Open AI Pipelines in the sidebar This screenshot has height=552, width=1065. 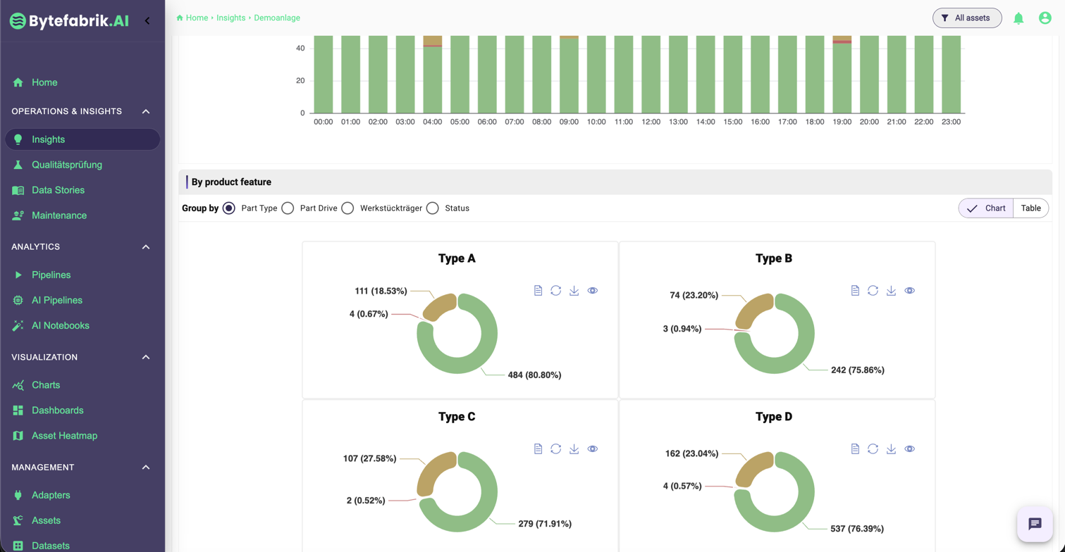(56, 300)
